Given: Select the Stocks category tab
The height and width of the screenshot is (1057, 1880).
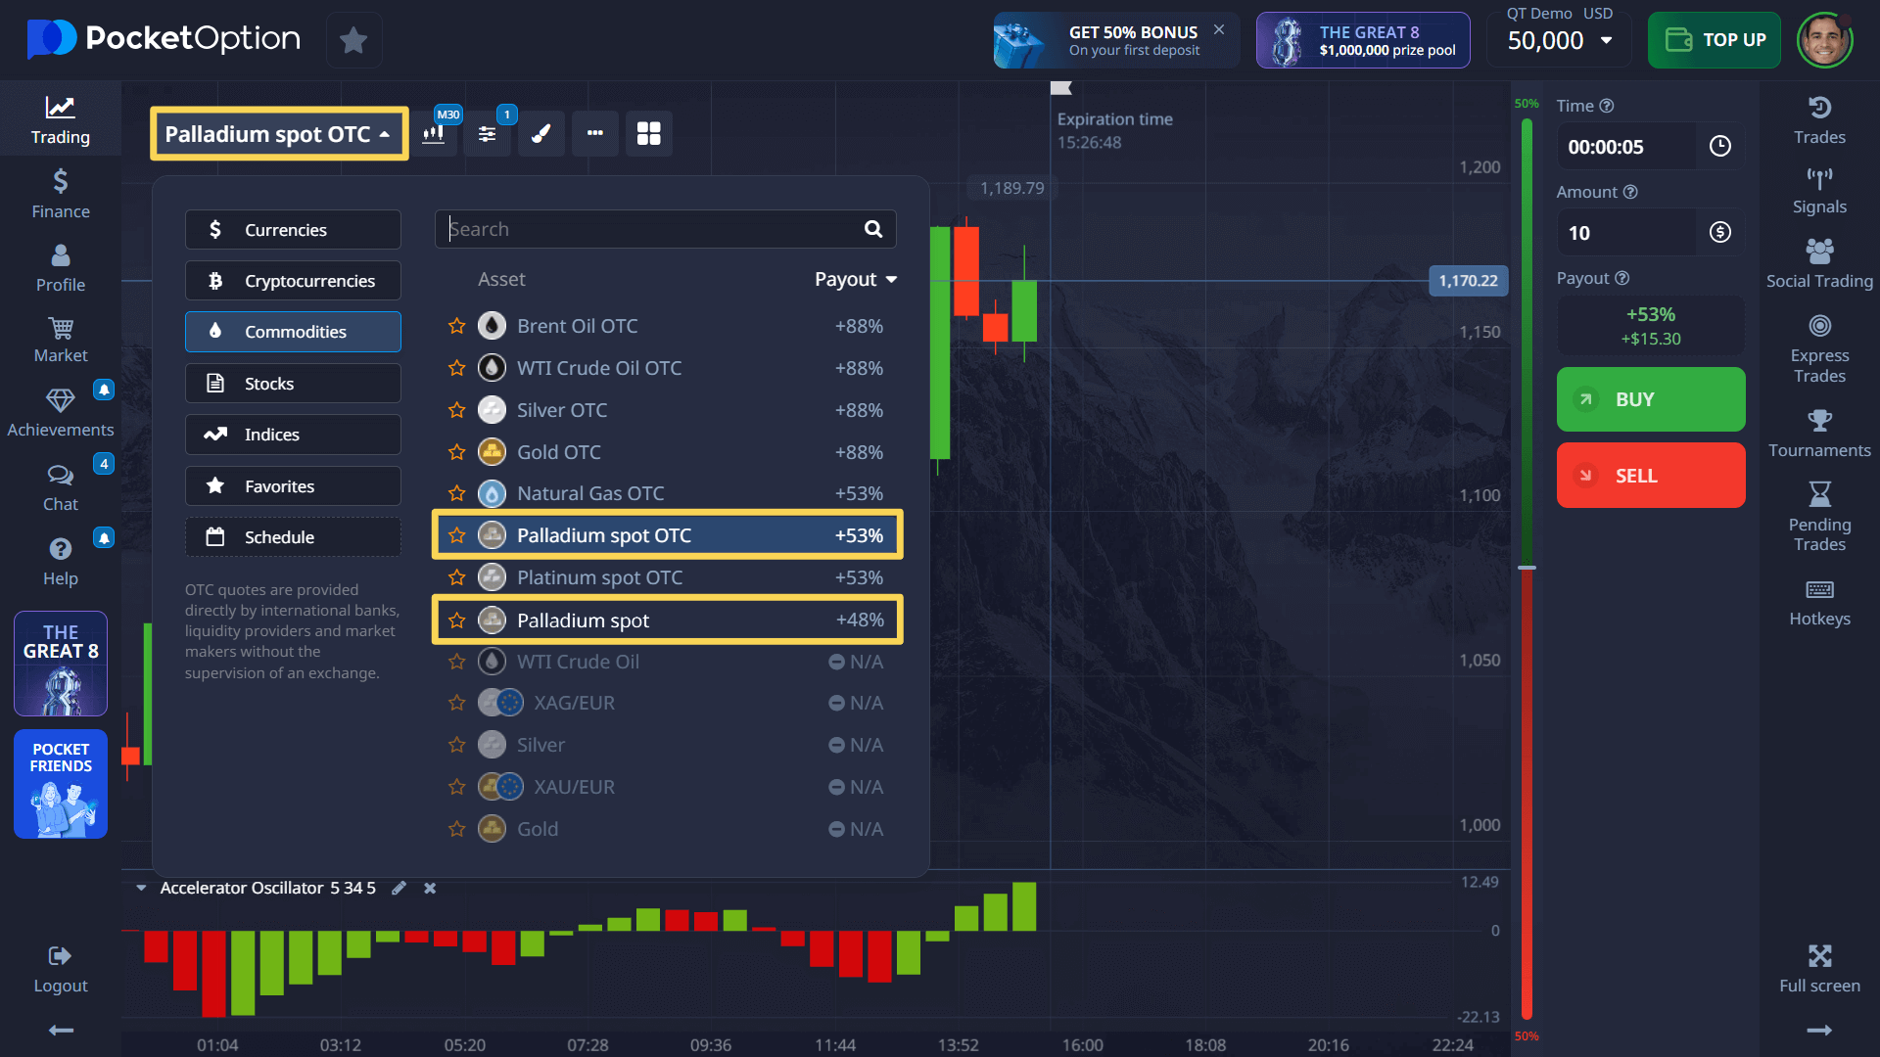Looking at the screenshot, I should [x=293, y=384].
